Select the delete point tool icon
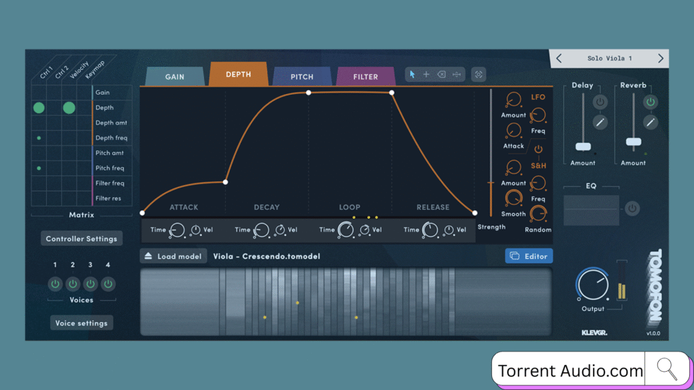This screenshot has height=390, width=694. (441, 74)
